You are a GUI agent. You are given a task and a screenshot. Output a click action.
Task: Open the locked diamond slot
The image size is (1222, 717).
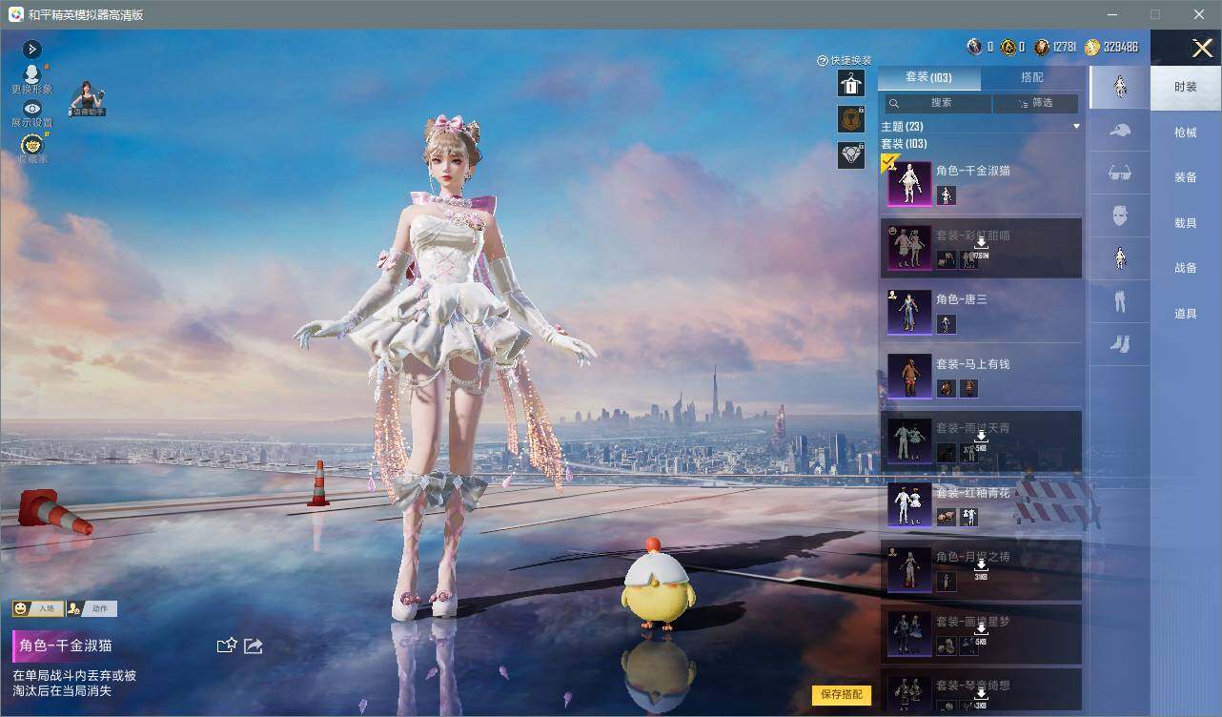point(851,154)
